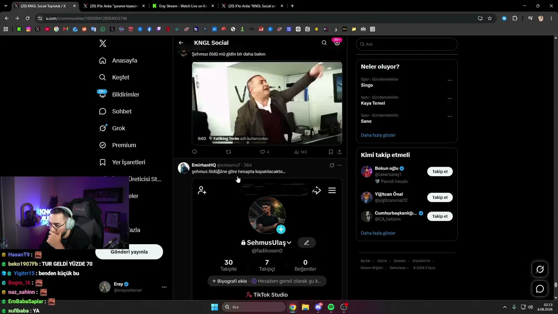The image size is (558, 314).
Task: Open Keşfet from the sidebar
Action: (x=114, y=77)
